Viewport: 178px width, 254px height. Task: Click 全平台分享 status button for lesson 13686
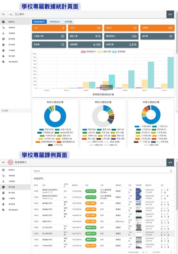tap(91, 197)
